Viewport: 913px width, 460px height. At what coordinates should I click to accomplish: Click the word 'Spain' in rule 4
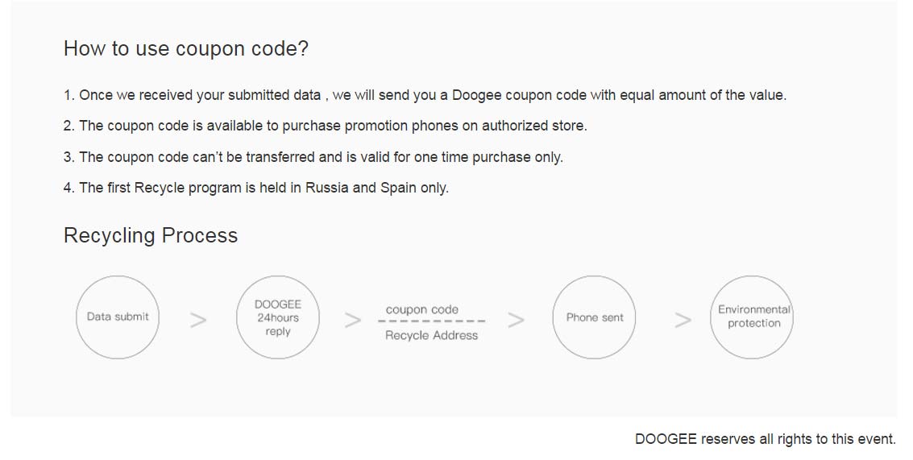click(x=398, y=188)
